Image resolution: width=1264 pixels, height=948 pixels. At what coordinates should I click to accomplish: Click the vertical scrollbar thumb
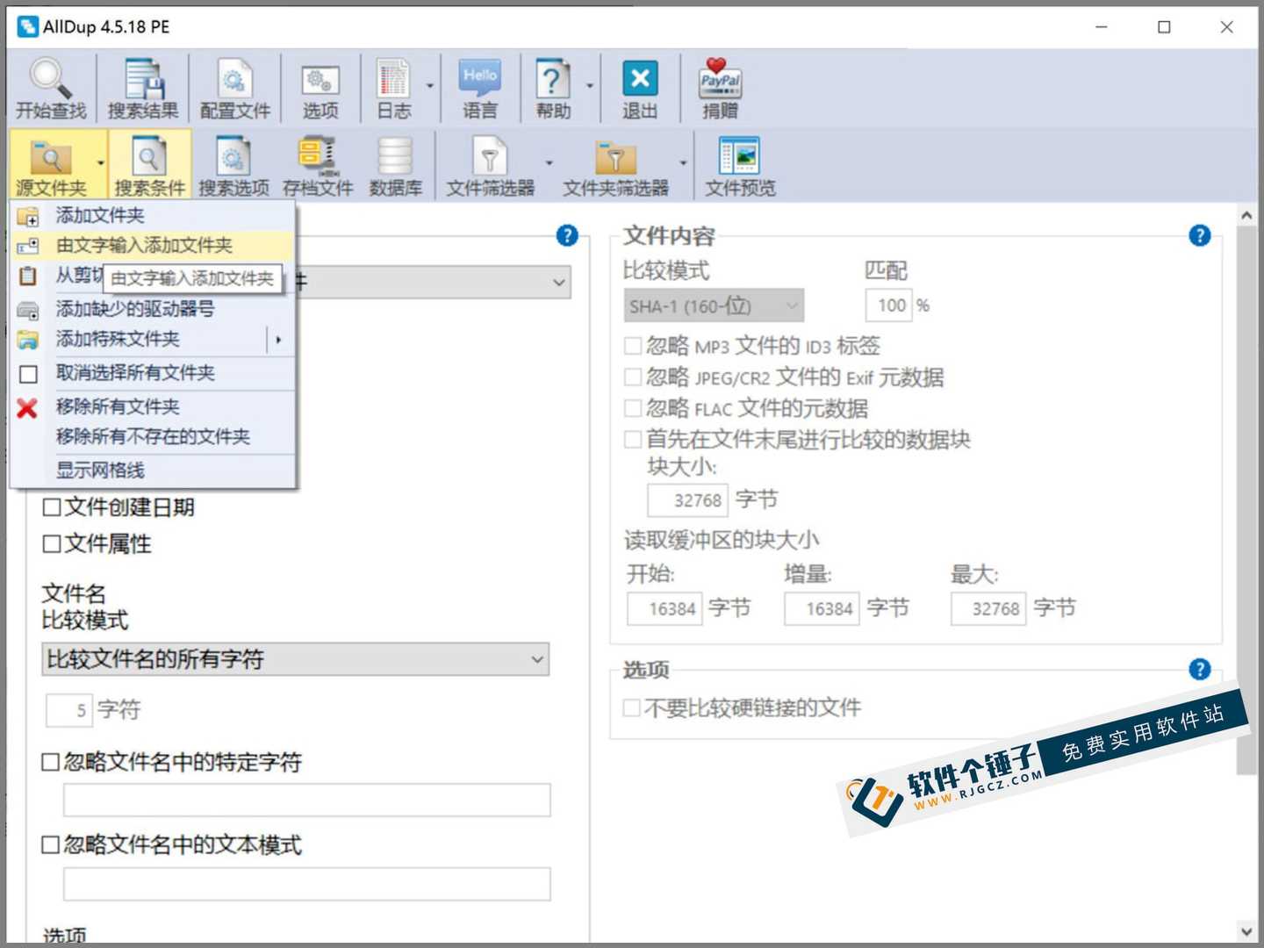point(1246,500)
